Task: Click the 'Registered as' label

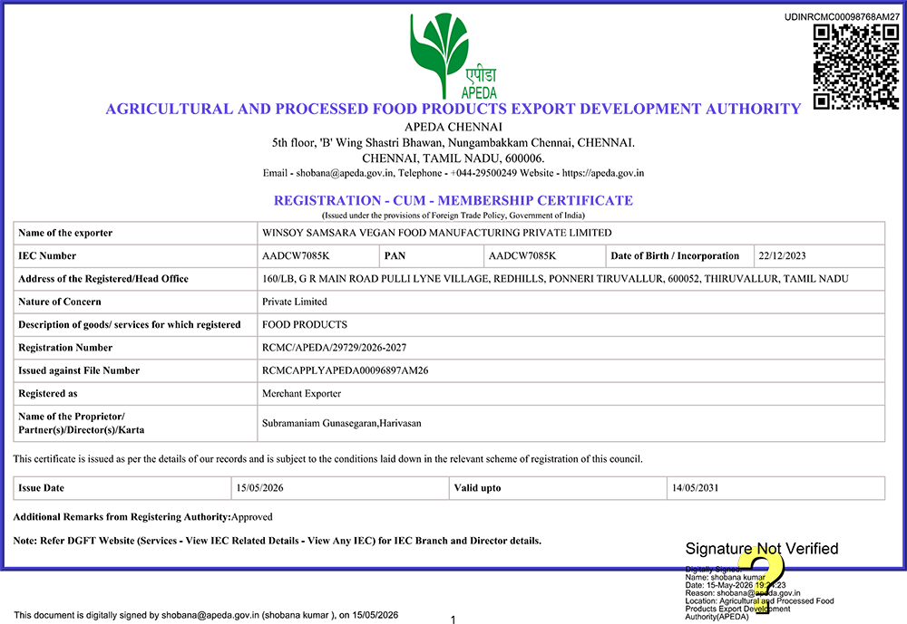Action: (x=47, y=393)
